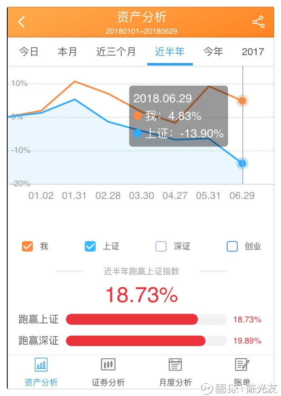Select the orange dot marker for 我 line
This screenshot has height=396, width=281.
(x=242, y=101)
